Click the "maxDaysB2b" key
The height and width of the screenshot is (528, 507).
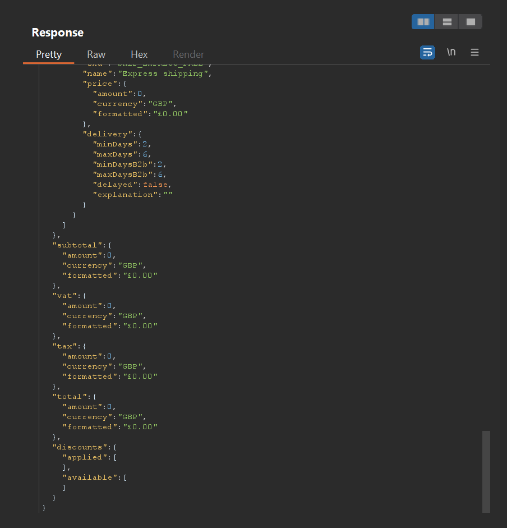pos(122,175)
